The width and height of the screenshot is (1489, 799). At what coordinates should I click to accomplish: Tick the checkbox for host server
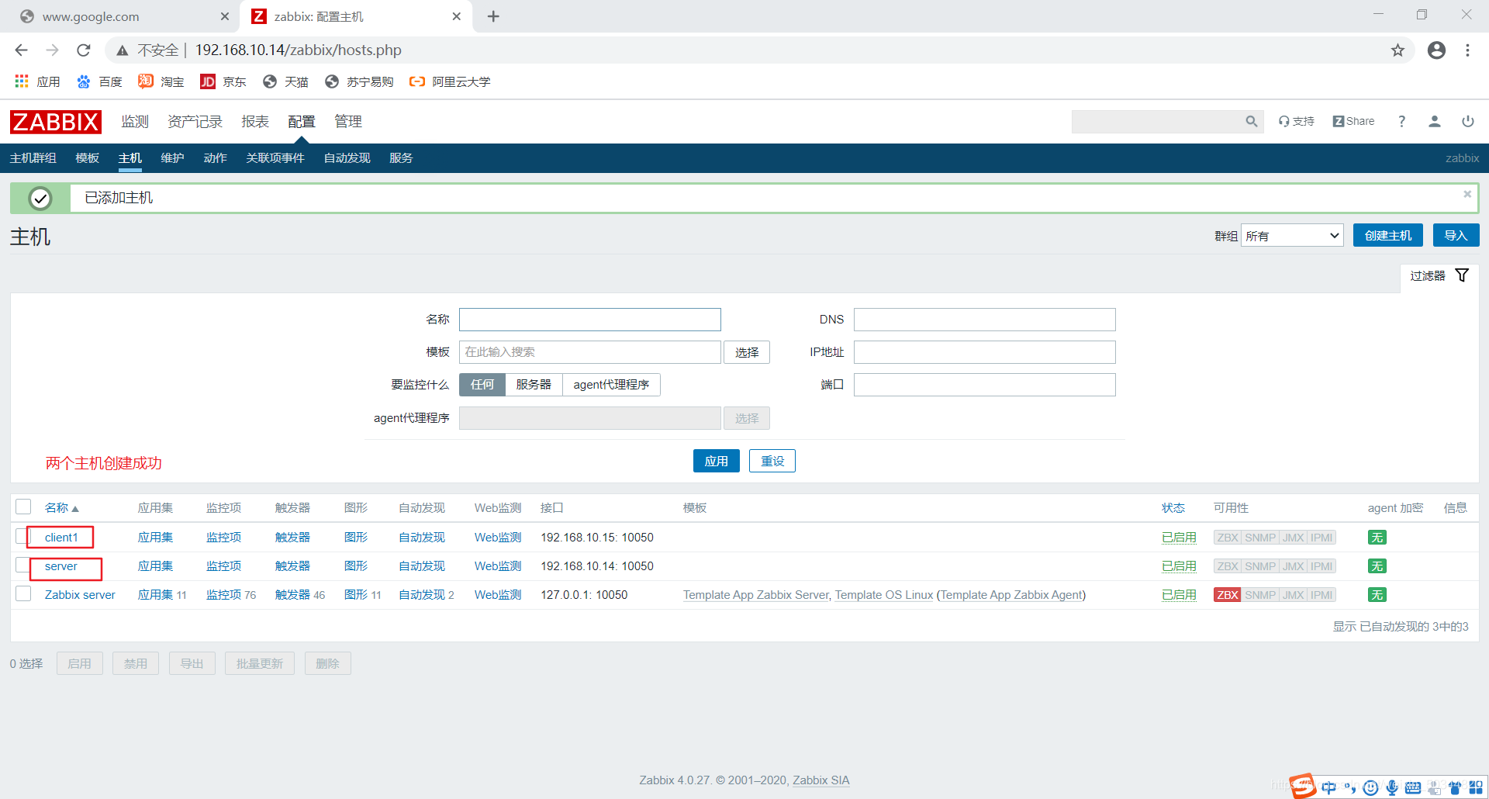coord(22,565)
